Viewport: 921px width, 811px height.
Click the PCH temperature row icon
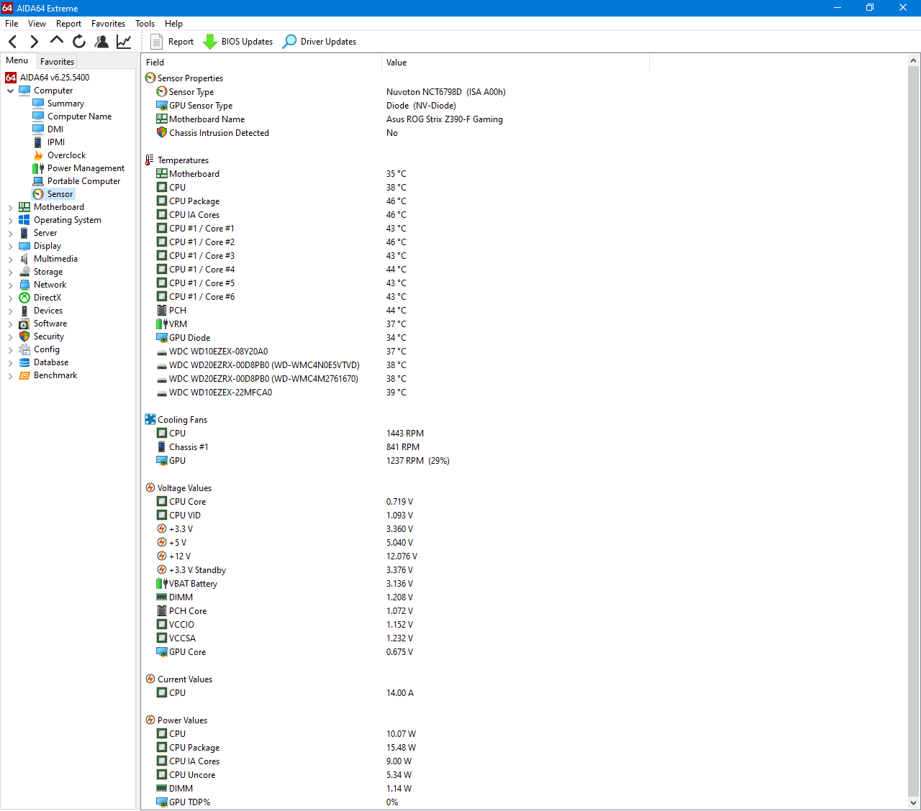point(162,310)
